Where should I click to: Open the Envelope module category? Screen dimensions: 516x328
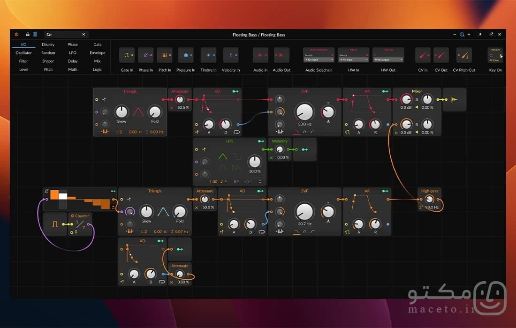coord(98,52)
